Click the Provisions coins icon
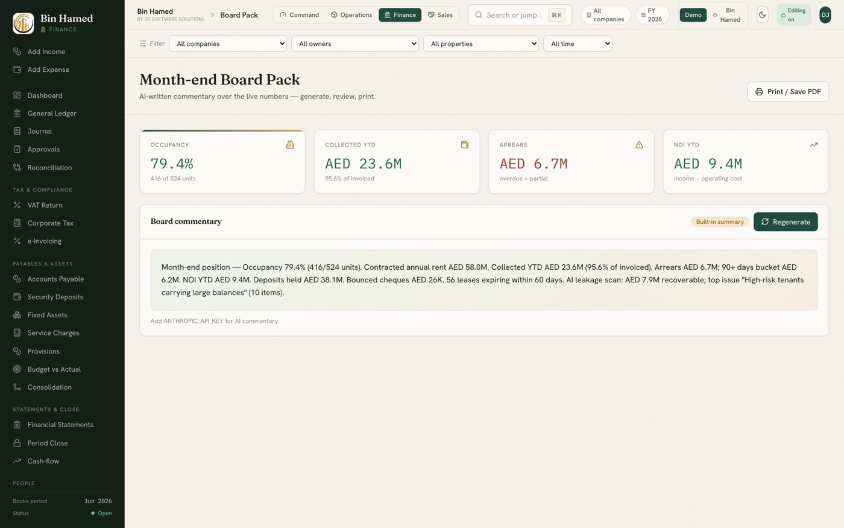Image resolution: width=844 pixels, height=528 pixels. (x=17, y=351)
